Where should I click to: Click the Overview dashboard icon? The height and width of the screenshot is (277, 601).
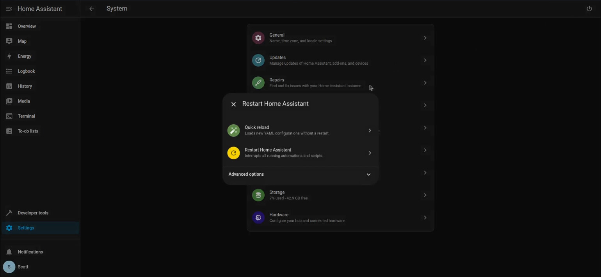click(9, 26)
